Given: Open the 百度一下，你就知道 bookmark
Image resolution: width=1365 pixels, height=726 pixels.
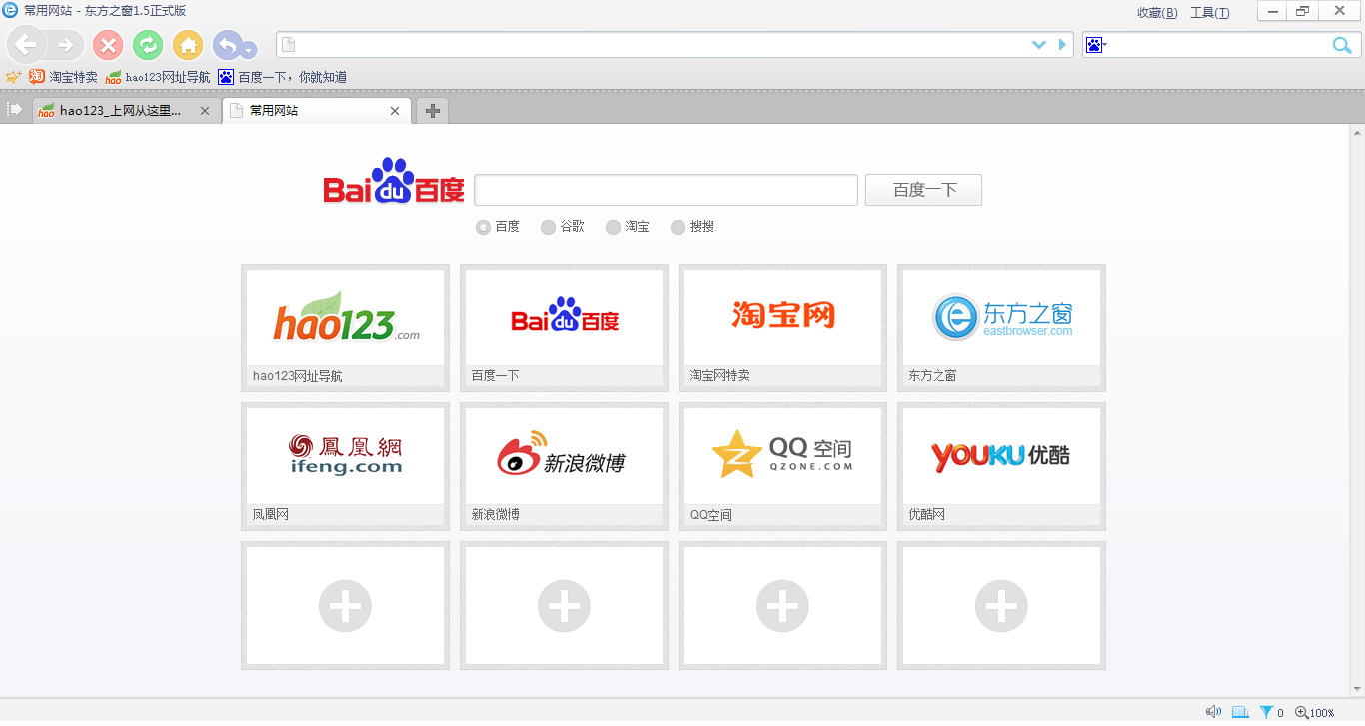Looking at the screenshot, I should (283, 77).
